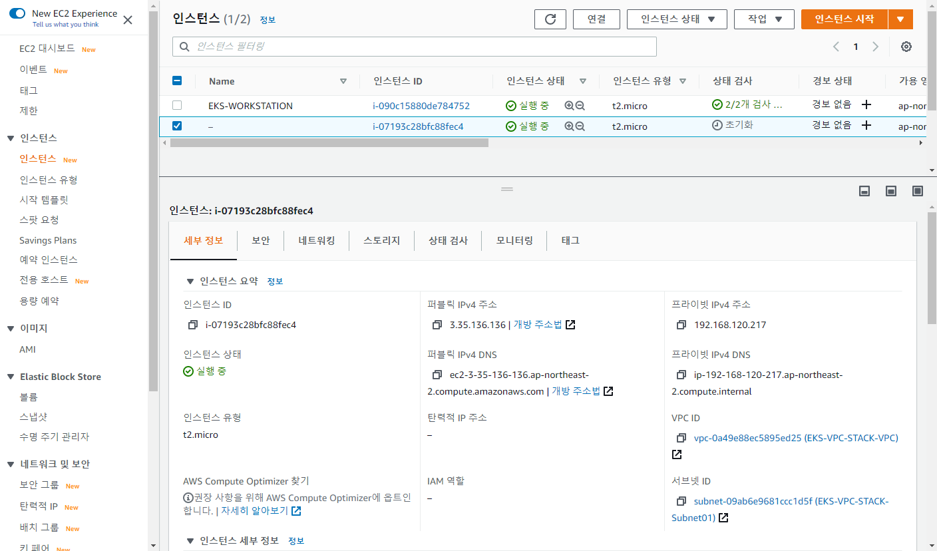The height and width of the screenshot is (551, 937).
Task: Open the 정보 link next to 인스턴스 title
Action: 268,20
